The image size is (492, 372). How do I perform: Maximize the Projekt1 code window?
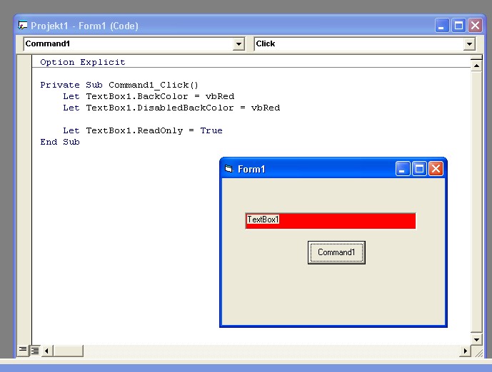(x=458, y=26)
